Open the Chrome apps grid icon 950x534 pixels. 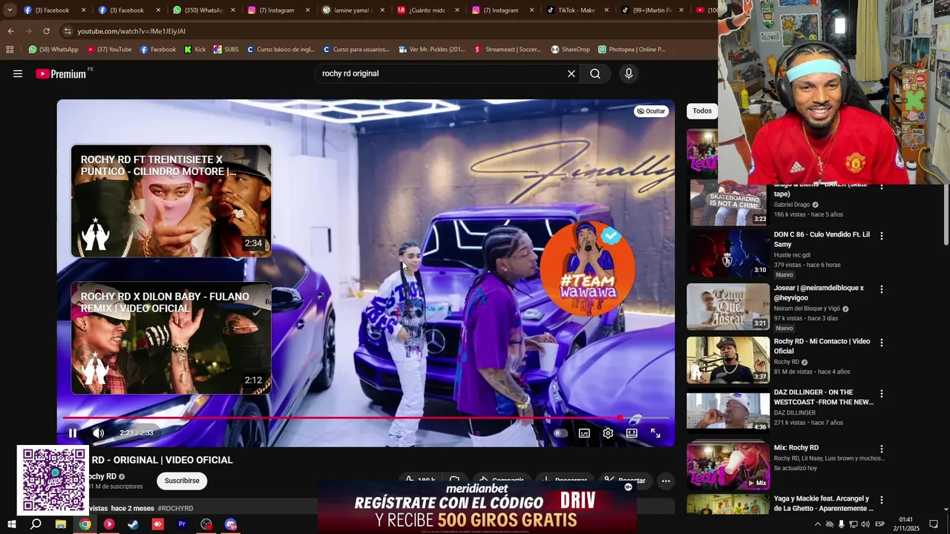tap(10, 50)
